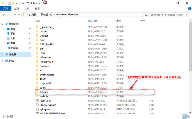Viewport: 192px width, 119px height.
Task: Select the !启动!.bat file icon
Action: click(x=37, y=101)
